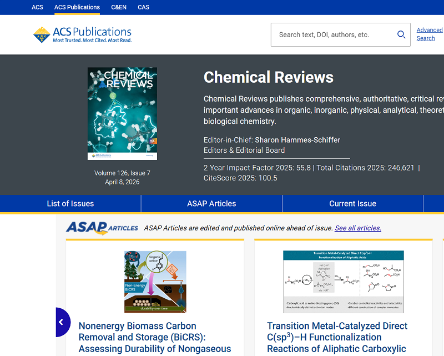Open the C&EN navigation item
The height and width of the screenshot is (356, 444).
119,7
